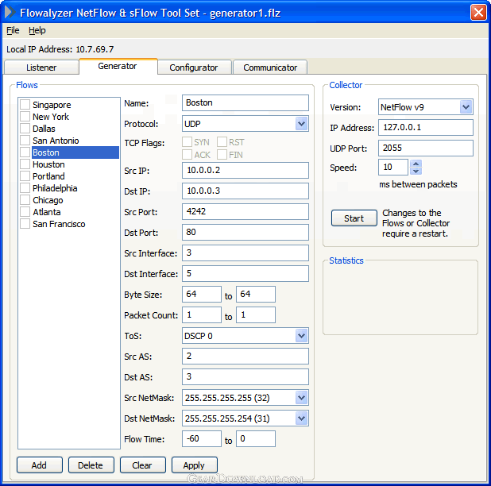Viewport: 491px width, 486px height.
Task: Click the Src AS field
Action: (246, 356)
